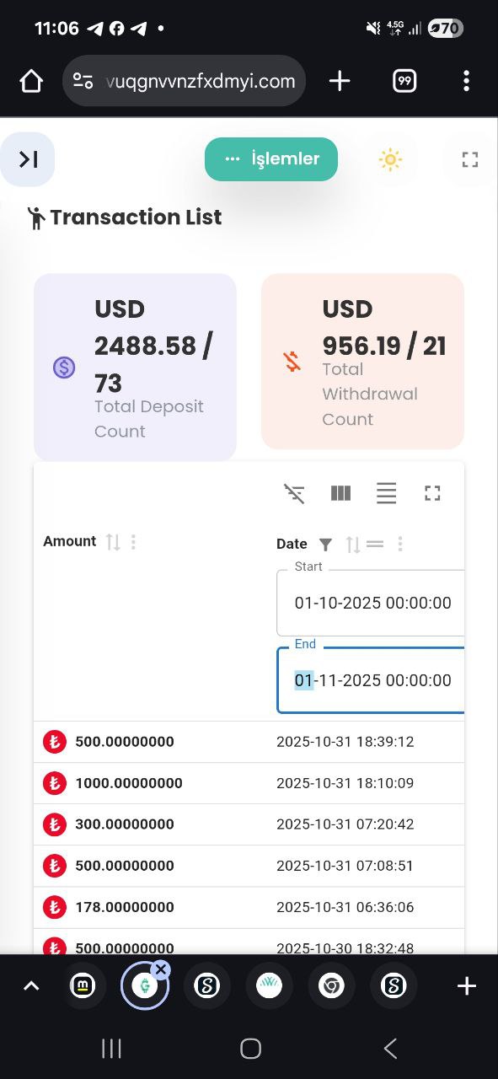Open browser three-dot menu

[x=466, y=81]
